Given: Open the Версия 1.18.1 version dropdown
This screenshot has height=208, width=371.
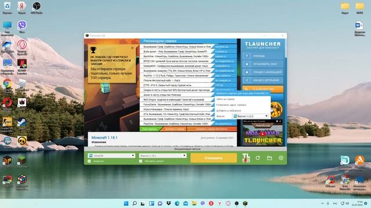Looking at the screenshot, I should 163,155.
